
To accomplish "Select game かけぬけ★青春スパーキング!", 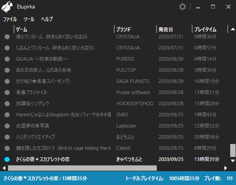I will [43, 81].
